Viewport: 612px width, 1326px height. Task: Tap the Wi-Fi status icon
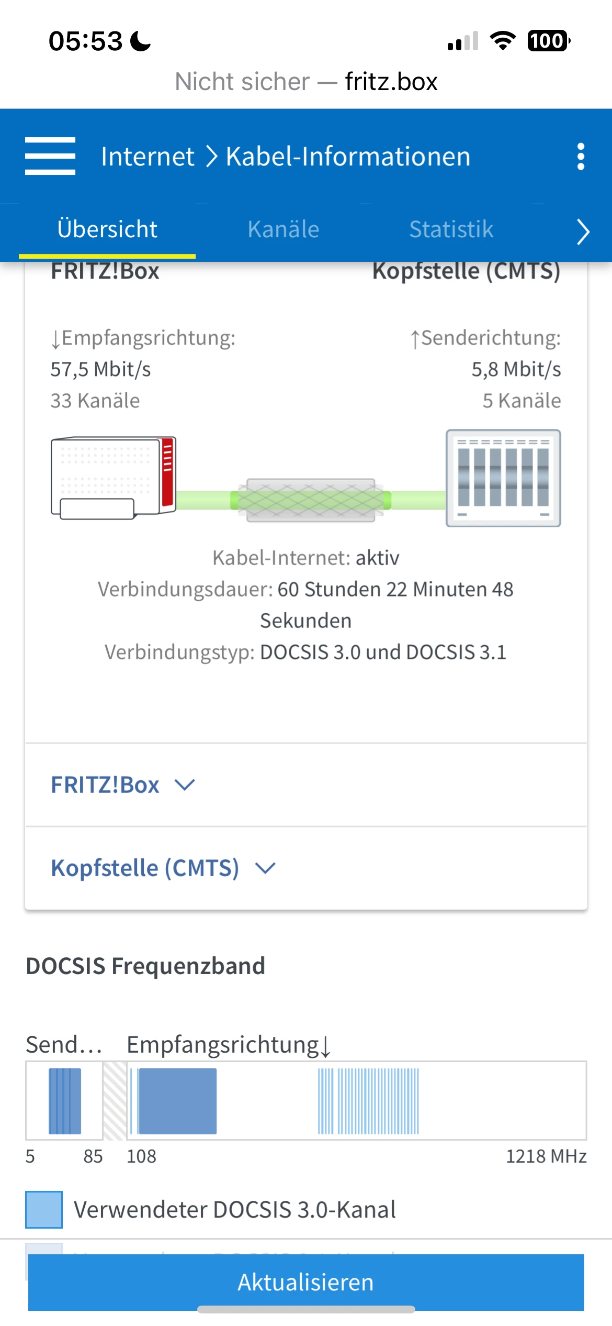click(502, 41)
